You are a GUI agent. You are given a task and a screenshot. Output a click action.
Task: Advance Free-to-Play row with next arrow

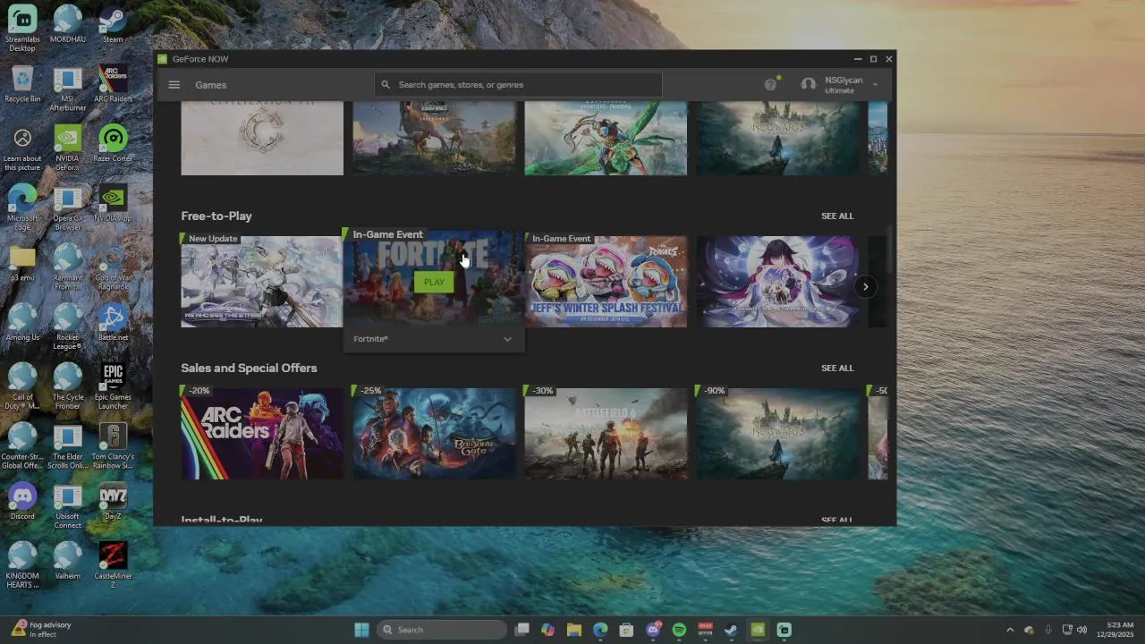(x=865, y=286)
